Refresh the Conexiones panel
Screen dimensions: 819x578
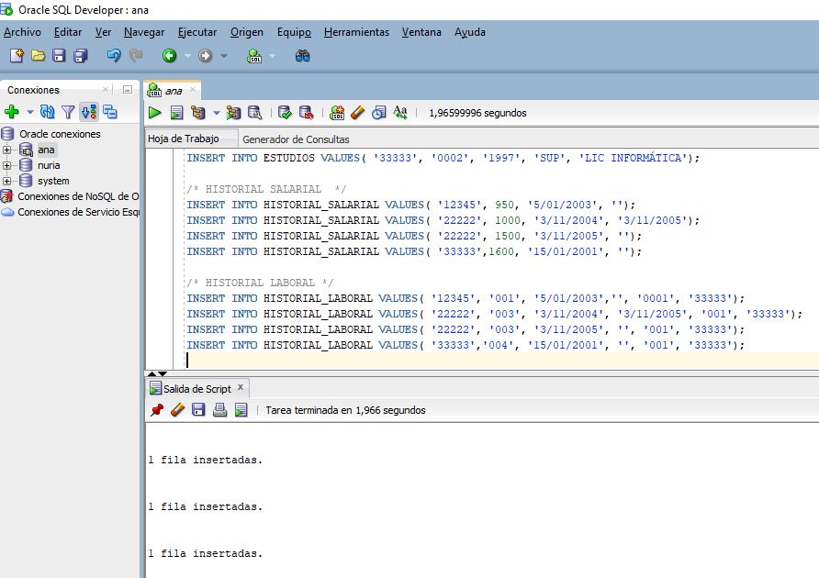(47, 112)
